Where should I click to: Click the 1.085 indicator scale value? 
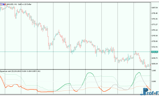click(154, 70)
